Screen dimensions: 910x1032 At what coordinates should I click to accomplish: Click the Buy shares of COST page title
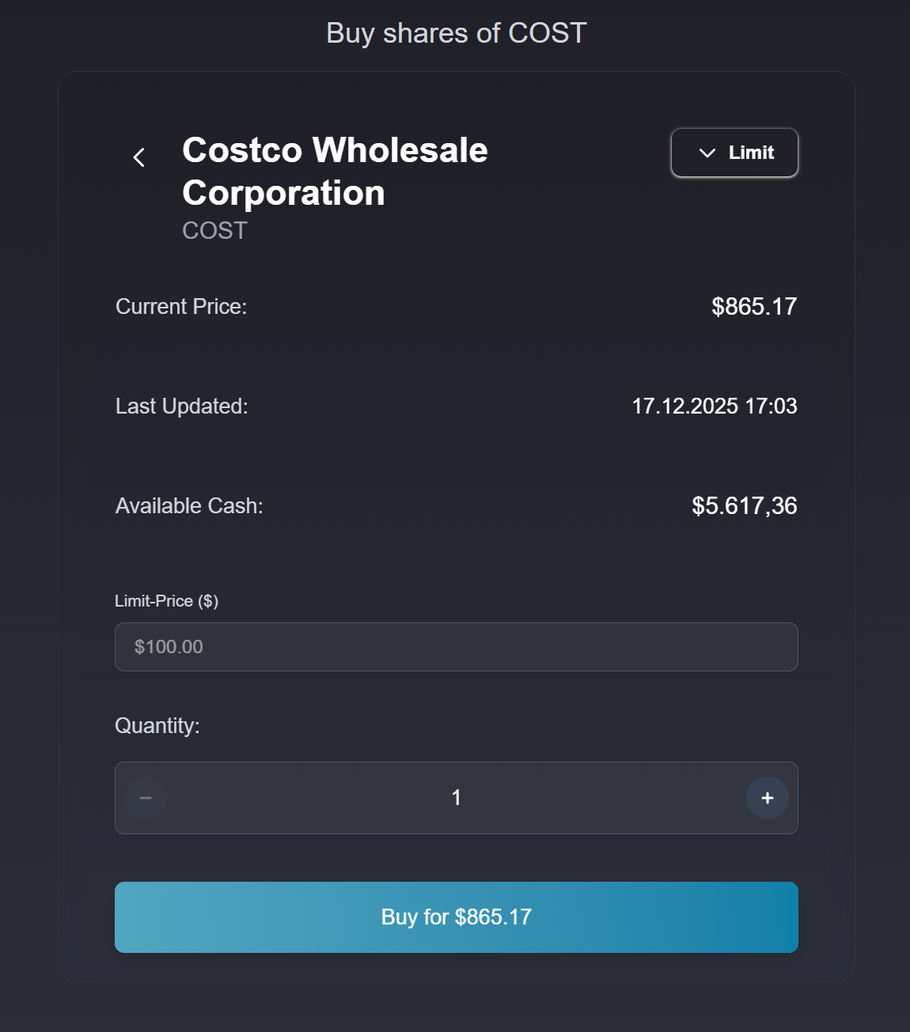(456, 33)
